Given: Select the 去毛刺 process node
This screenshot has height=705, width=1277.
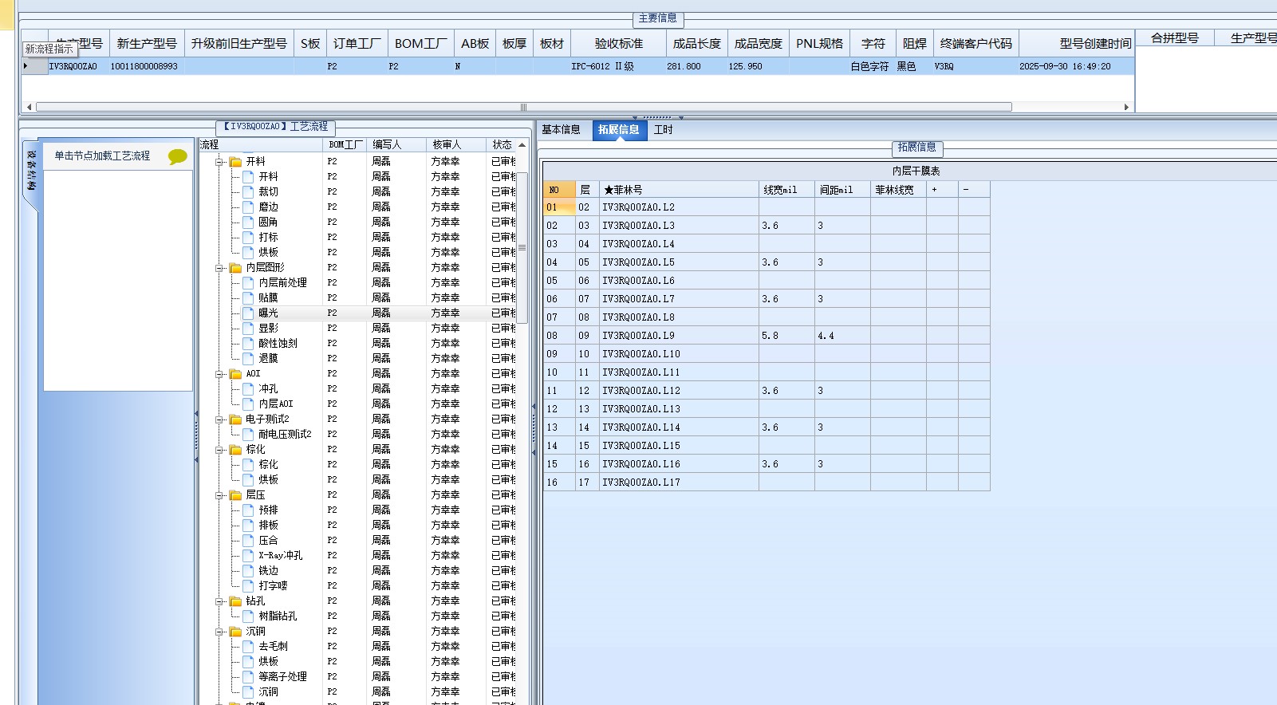Looking at the screenshot, I should click(x=273, y=647).
